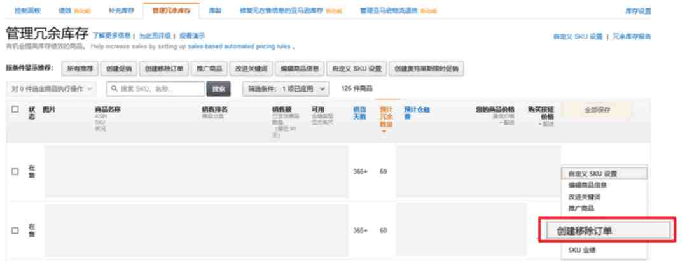
Task: Sort by 预计仓储费 column header
Action: click(x=416, y=113)
